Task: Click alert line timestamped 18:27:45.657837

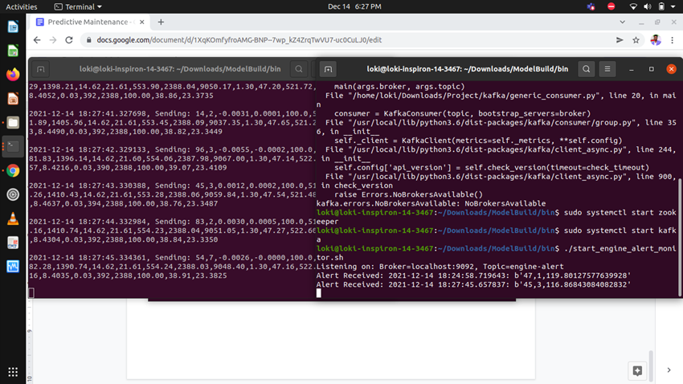Action: coord(473,284)
